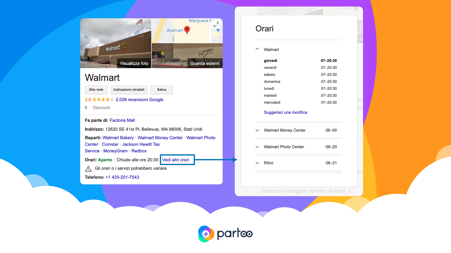Open Jackson Hewitt Tax Service link
Viewport: 451px width, 253px height.
(x=141, y=144)
